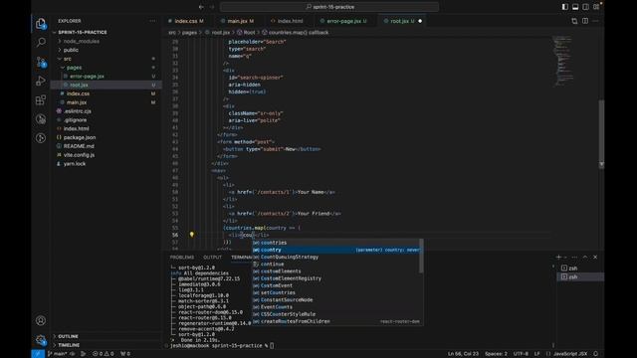Click Spaces: 2 indentation setting

[x=496, y=354]
